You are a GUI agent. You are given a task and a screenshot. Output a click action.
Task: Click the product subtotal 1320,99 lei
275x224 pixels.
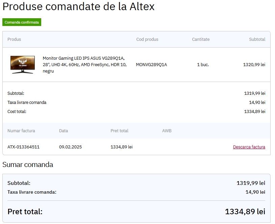coord(254,64)
